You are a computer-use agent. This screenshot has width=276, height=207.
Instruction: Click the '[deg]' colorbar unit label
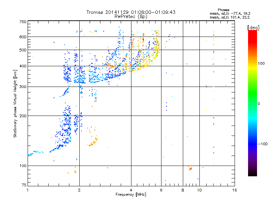(253, 28)
